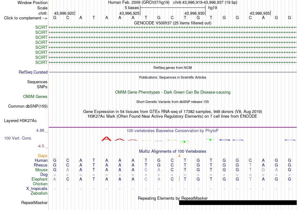Click the '5 bases' scale bar label
The image size is (297, 210).
pyautogui.click(x=132, y=8)
